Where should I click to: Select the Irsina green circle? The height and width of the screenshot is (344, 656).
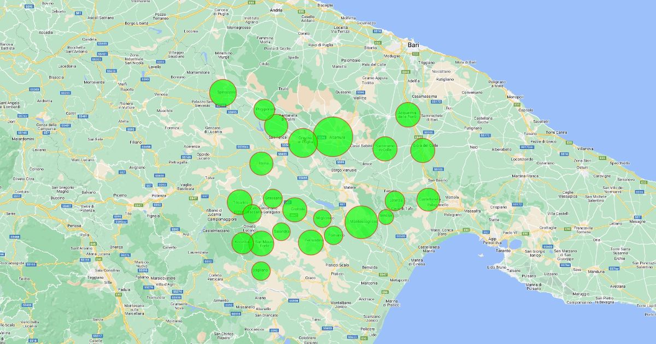point(261,163)
